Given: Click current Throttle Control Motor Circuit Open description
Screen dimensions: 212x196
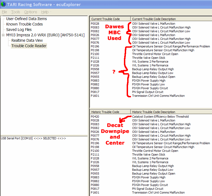Looking at the screenshot, I should point(155,54).
